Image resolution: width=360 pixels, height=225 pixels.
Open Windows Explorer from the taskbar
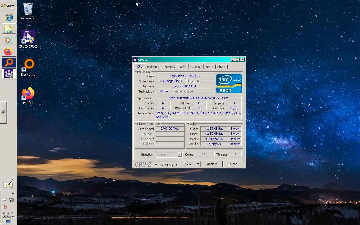click(x=9, y=29)
